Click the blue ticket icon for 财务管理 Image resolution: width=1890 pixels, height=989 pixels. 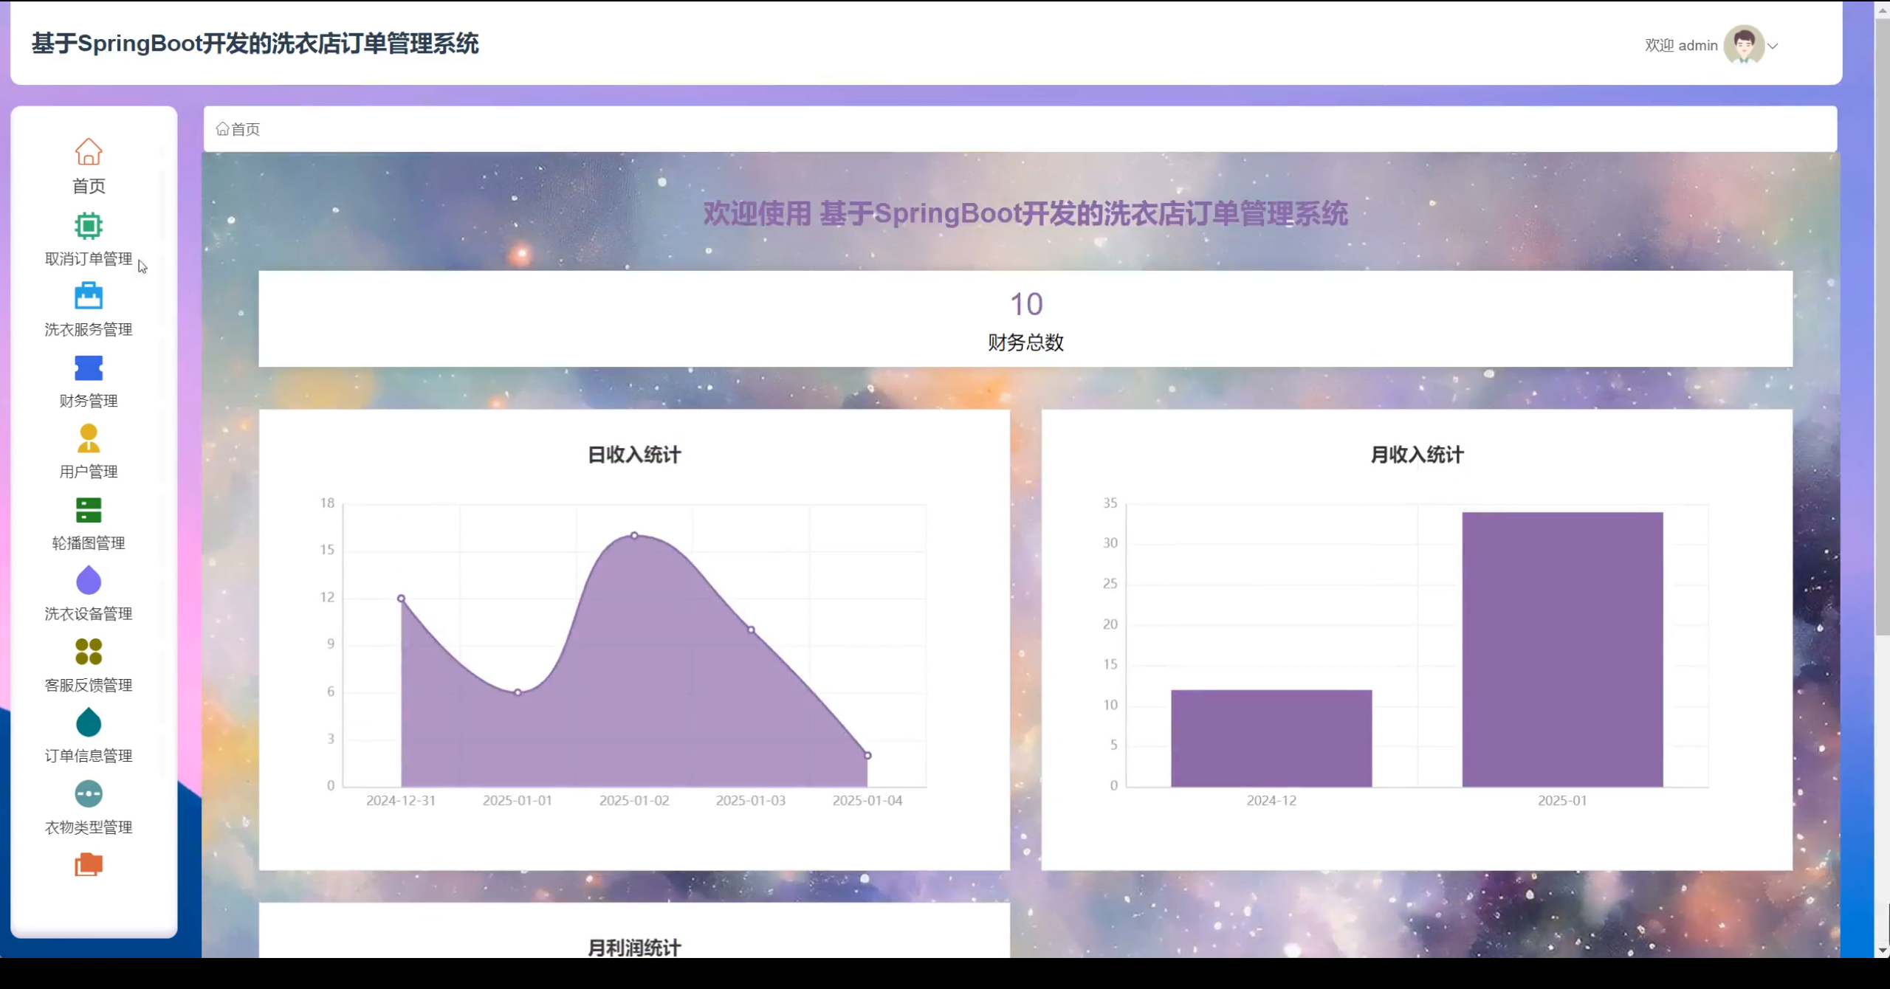[89, 368]
